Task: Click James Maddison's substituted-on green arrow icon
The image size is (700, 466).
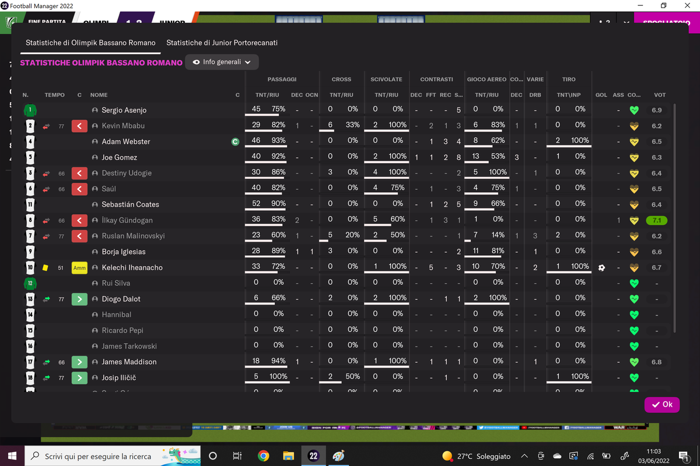Action: pyautogui.click(x=79, y=362)
